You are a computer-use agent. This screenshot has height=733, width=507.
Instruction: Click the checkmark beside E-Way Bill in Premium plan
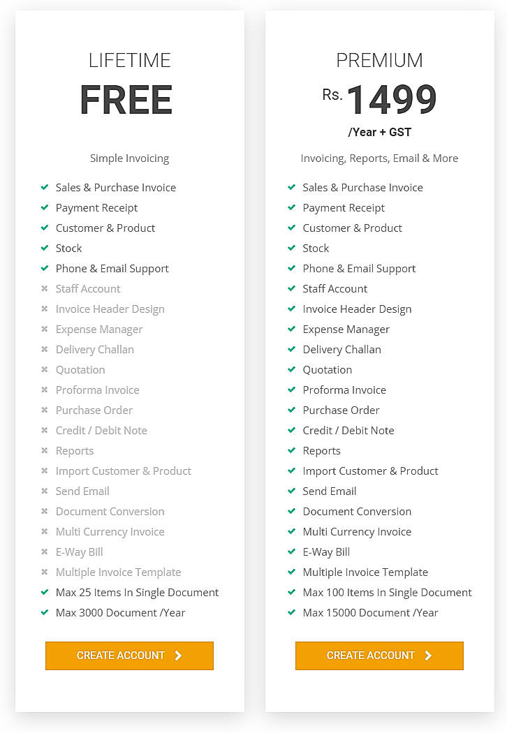pos(291,551)
